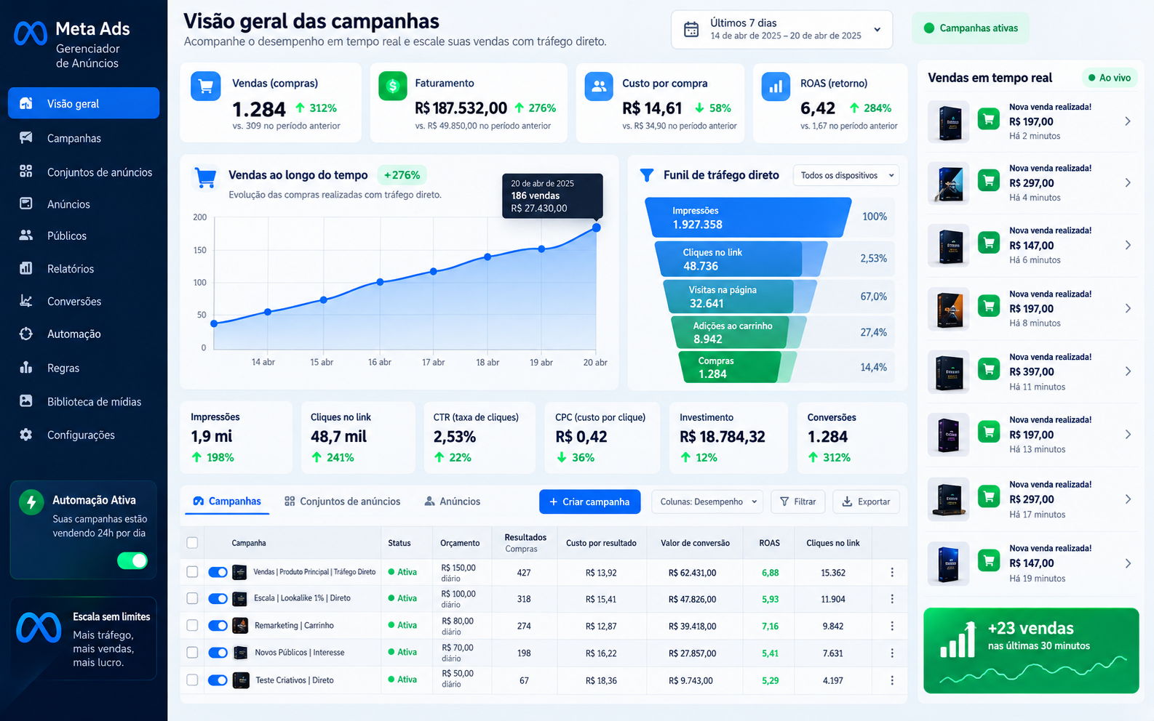Toggle off the Vendas Produto Principal campaign

coord(218,572)
